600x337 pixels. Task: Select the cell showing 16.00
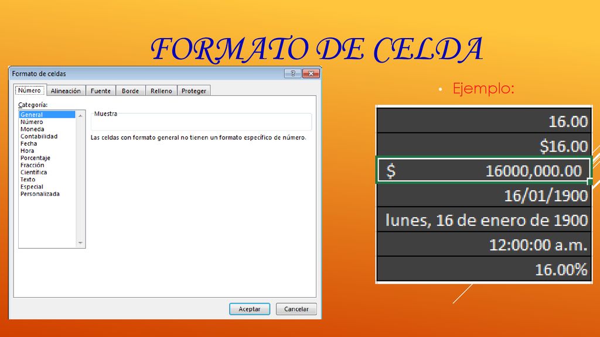pyautogui.click(x=484, y=121)
